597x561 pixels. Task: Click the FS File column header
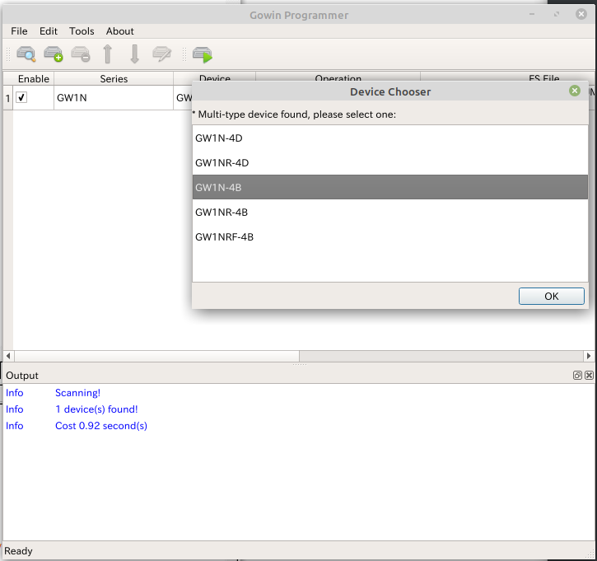[543, 77]
